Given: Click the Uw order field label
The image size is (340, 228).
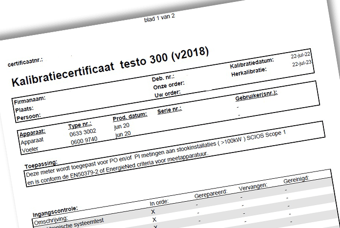Looking at the screenshot, I should pos(167,94).
